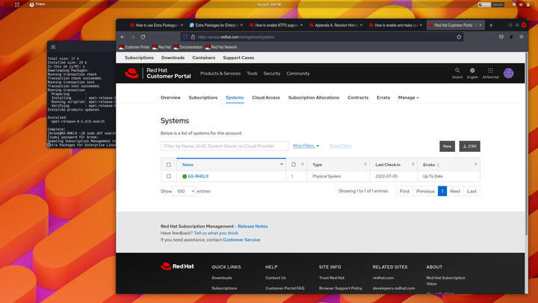
Task: Click the green status dot beside GS-RHEL9
Action: pyautogui.click(x=185, y=177)
